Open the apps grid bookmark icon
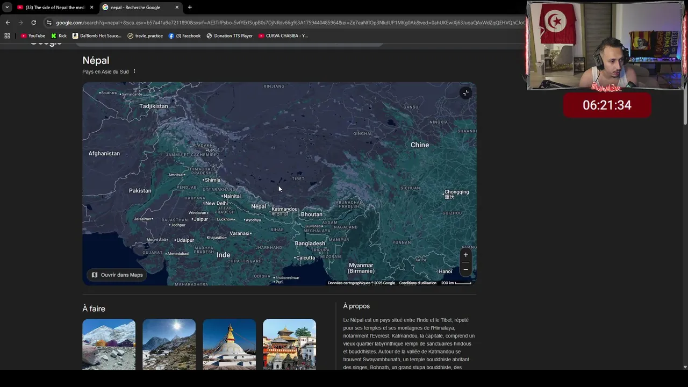 pos(7,35)
